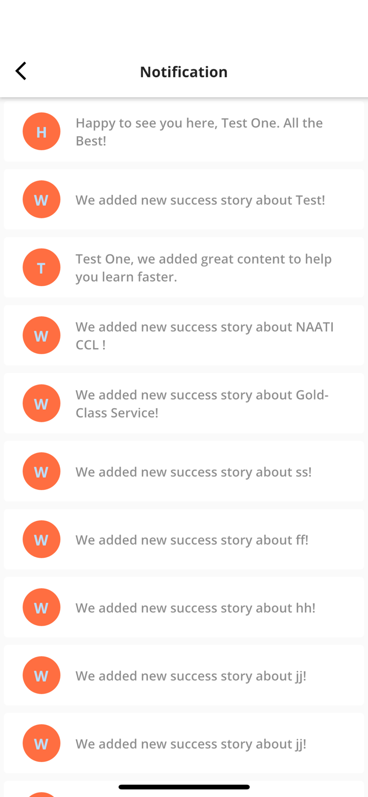368x797 pixels.
Task: Tap the W avatar beside Gold-Class Service notification
Action: (41, 403)
